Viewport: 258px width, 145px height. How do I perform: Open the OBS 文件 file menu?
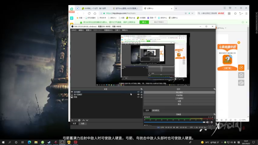tap(74, 30)
